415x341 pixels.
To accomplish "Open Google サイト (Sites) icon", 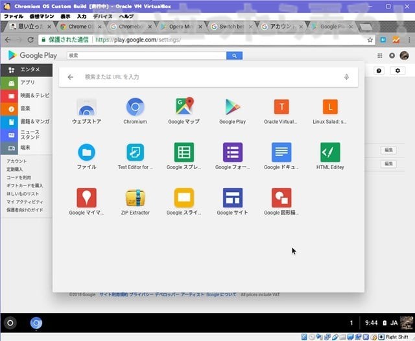I will click(x=232, y=202).
